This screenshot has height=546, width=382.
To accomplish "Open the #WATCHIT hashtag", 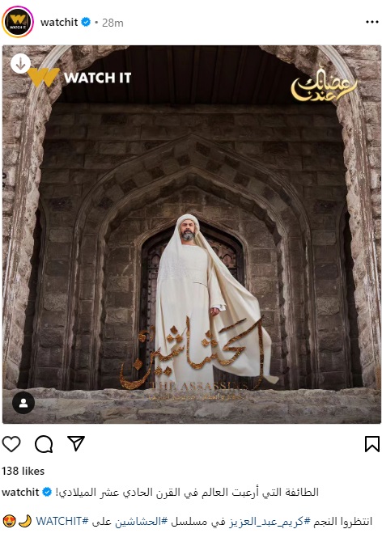I will tap(62, 521).
